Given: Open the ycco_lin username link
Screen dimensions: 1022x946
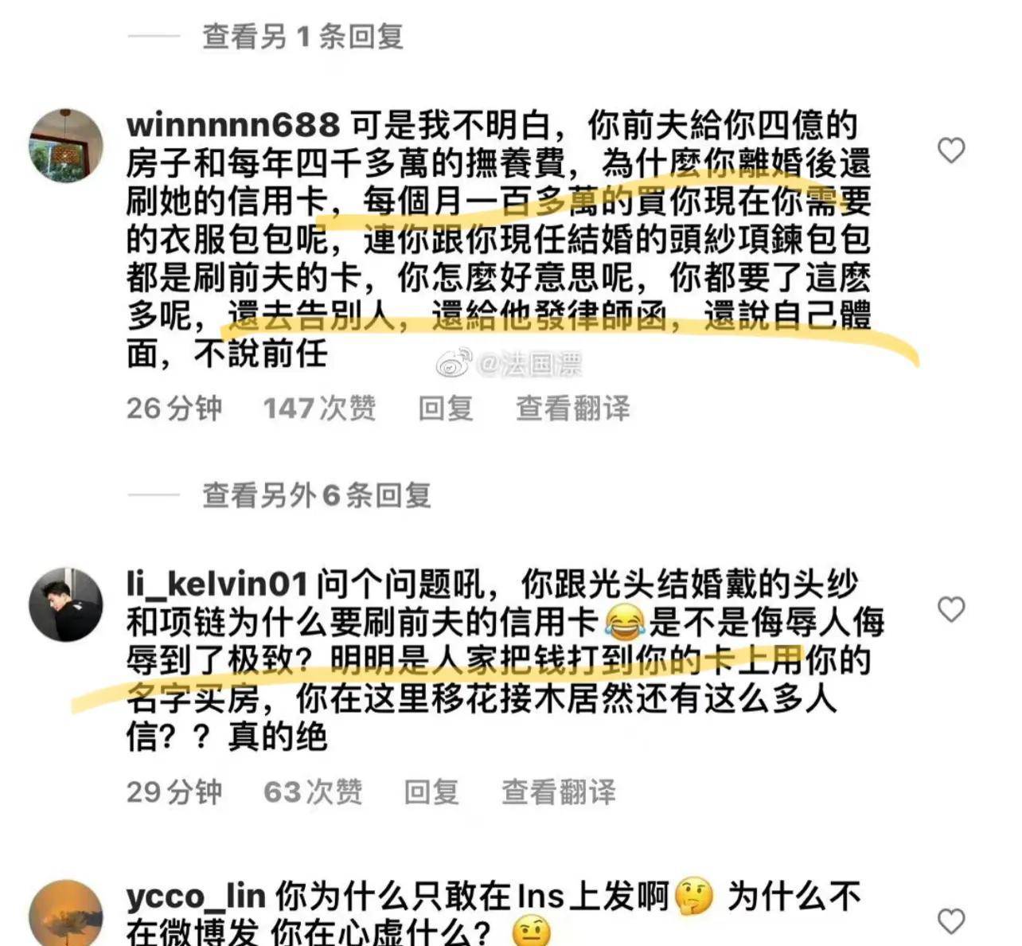Looking at the screenshot, I should [x=196, y=897].
